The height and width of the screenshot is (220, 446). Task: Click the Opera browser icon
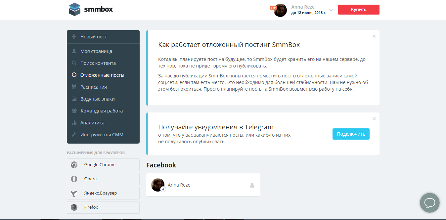tap(74, 179)
